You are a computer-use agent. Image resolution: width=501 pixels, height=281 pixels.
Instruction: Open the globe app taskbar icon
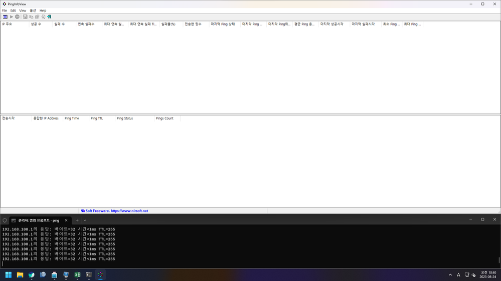(43, 274)
